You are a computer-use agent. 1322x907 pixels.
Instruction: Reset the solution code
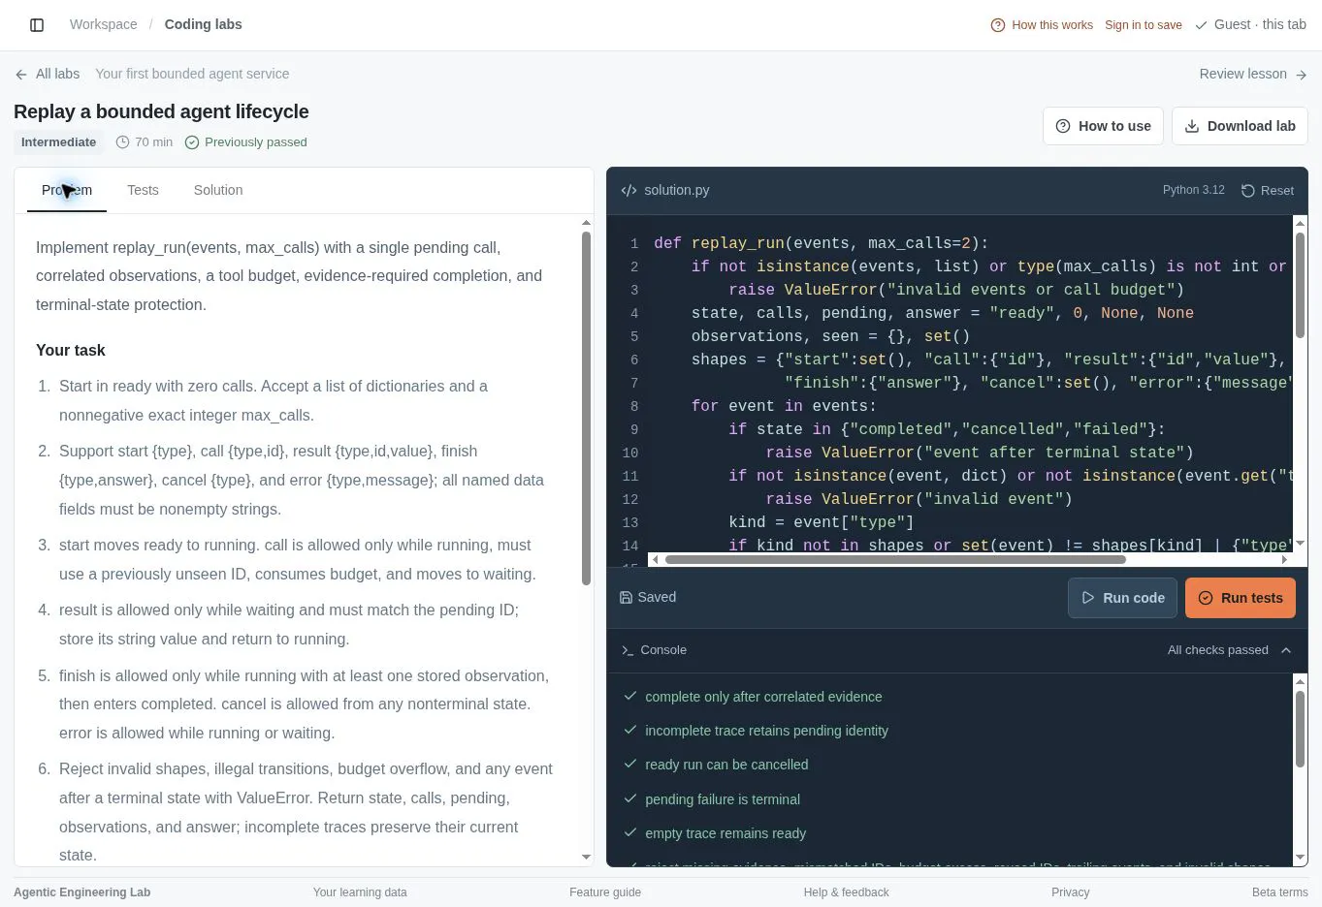1268,191
